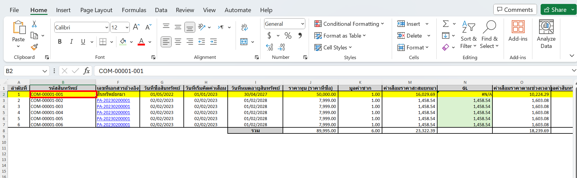Click the Wrap Text icon

[244, 27]
